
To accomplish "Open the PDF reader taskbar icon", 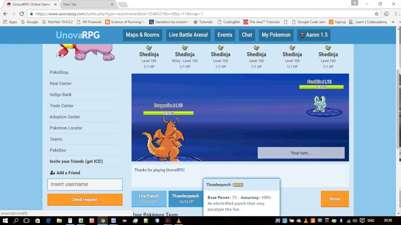I will pyautogui.click(x=168, y=221).
